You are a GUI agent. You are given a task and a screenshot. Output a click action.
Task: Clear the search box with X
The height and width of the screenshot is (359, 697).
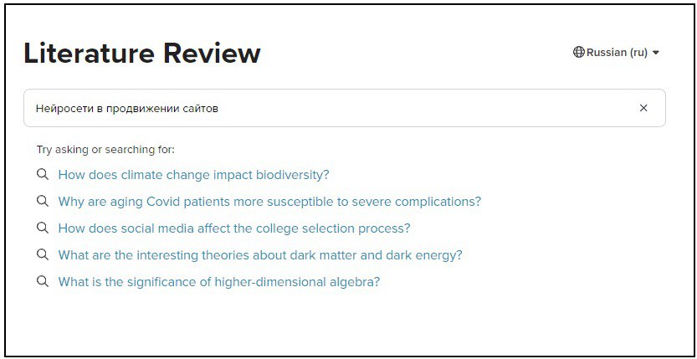coord(643,108)
